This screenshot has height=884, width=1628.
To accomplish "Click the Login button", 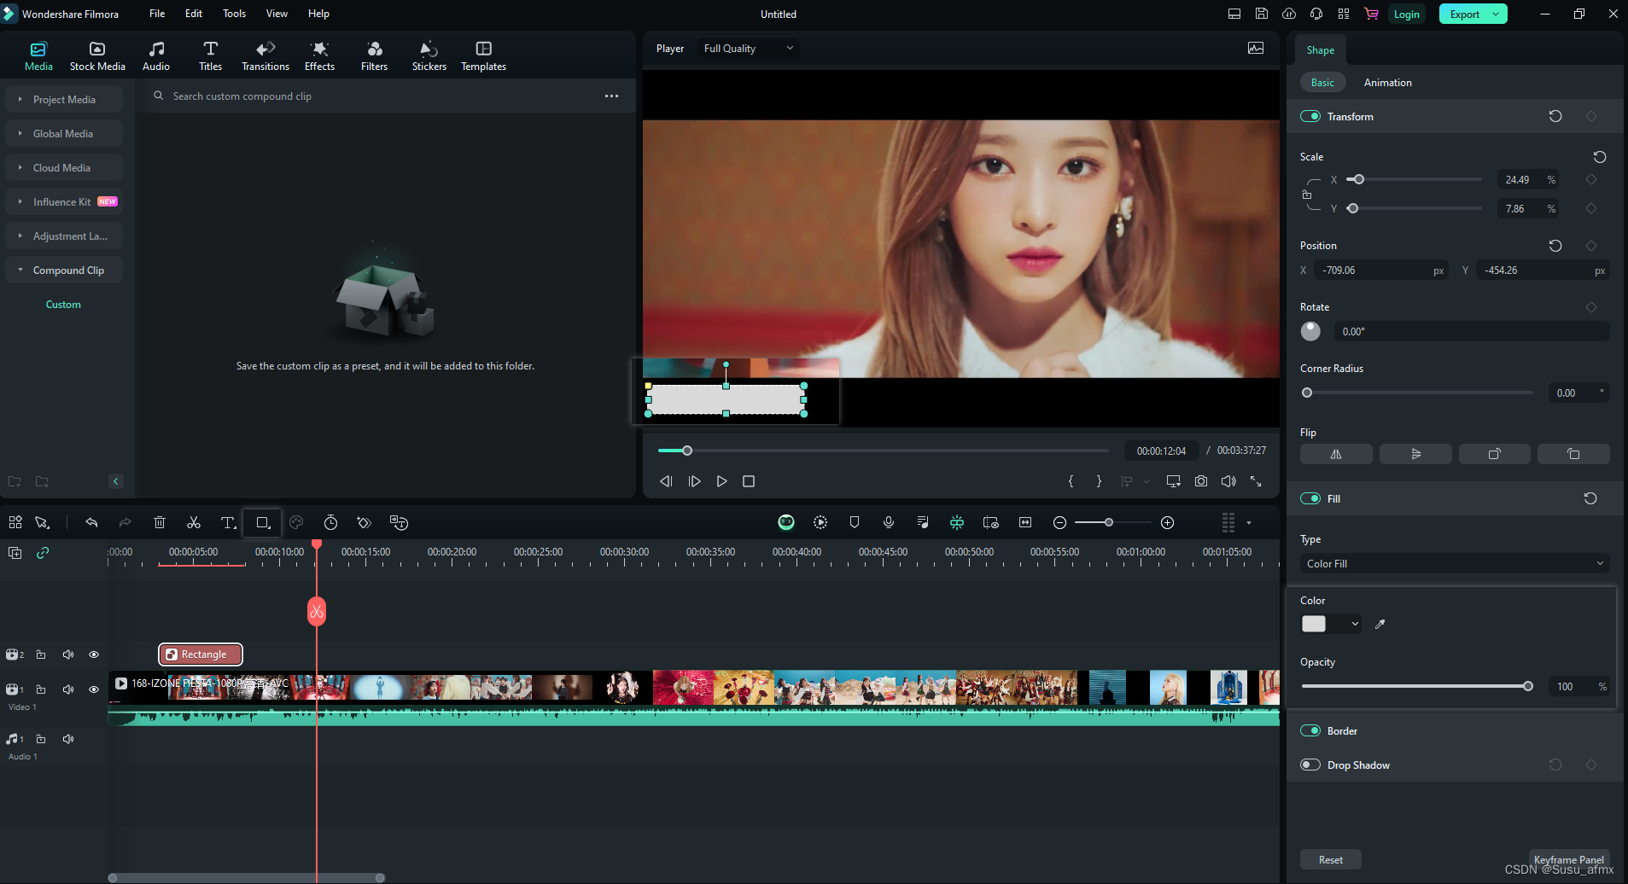I will pyautogui.click(x=1406, y=14).
